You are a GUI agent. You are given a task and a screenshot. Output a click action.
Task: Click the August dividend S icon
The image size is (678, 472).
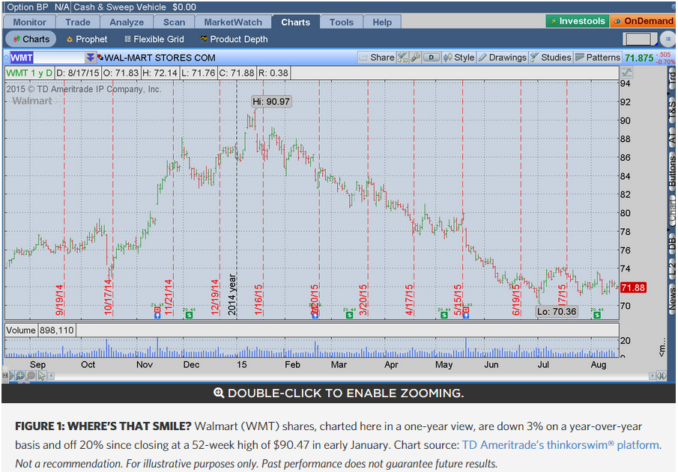[x=597, y=315]
